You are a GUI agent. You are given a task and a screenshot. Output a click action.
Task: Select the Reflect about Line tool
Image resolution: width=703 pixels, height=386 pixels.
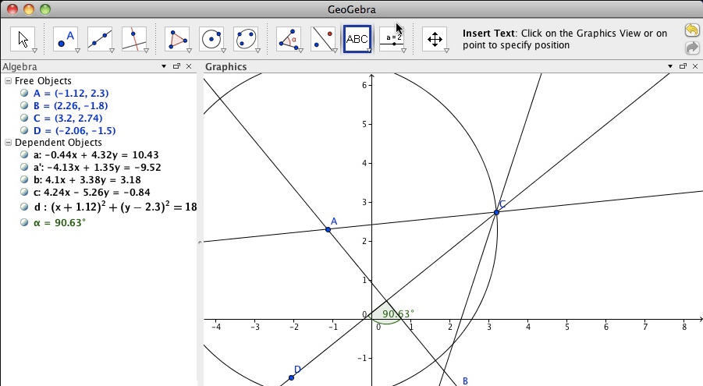pyautogui.click(x=323, y=38)
